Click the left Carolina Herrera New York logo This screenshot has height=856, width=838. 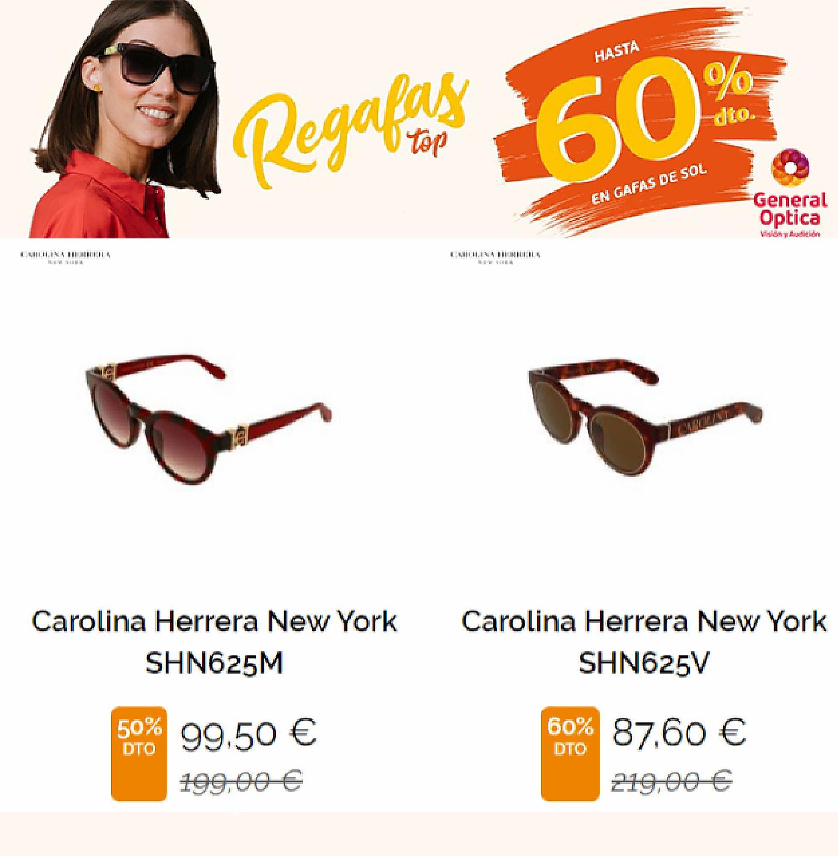(x=65, y=258)
